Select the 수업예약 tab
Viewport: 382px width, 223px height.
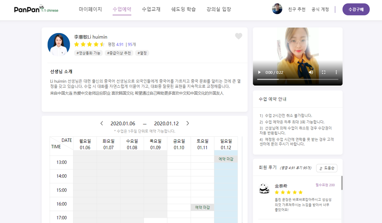click(122, 9)
